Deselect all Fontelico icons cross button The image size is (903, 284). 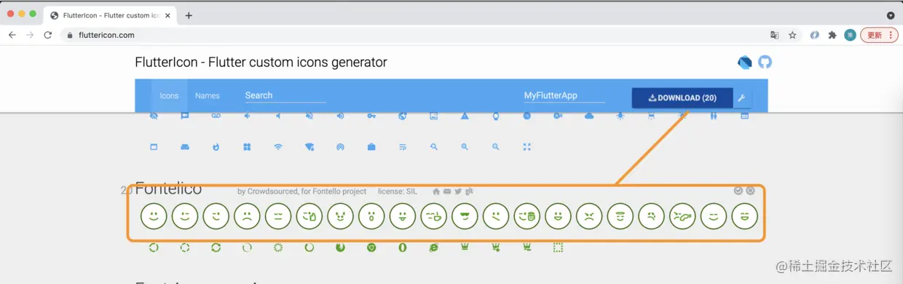click(750, 191)
